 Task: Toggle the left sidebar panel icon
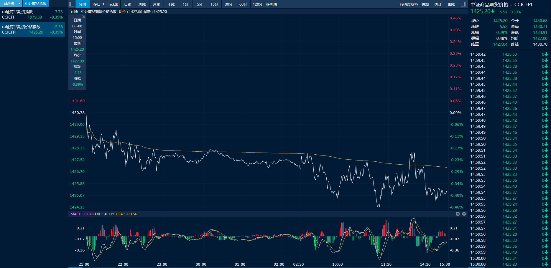[x=72, y=4]
